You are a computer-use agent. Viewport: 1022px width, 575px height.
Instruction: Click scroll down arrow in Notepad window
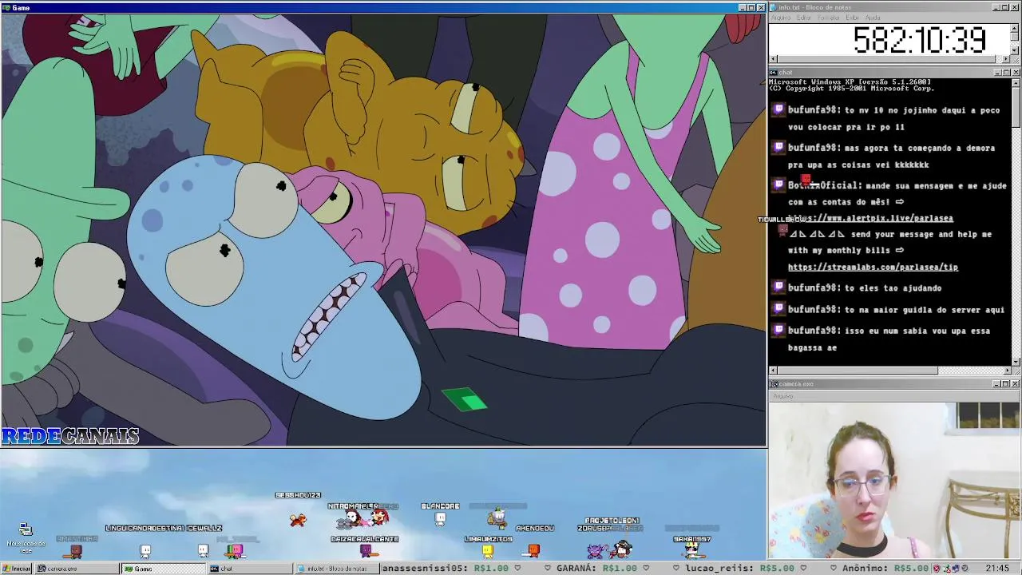click(x=1015, y=50)
